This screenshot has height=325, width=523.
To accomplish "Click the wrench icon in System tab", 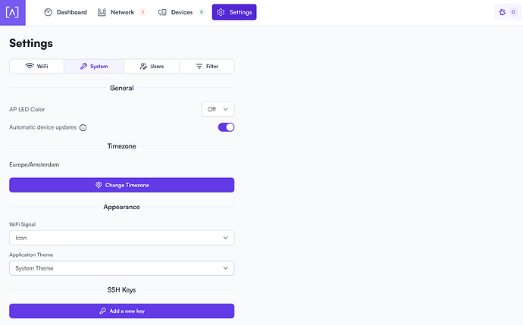I will tap(83, 67).
